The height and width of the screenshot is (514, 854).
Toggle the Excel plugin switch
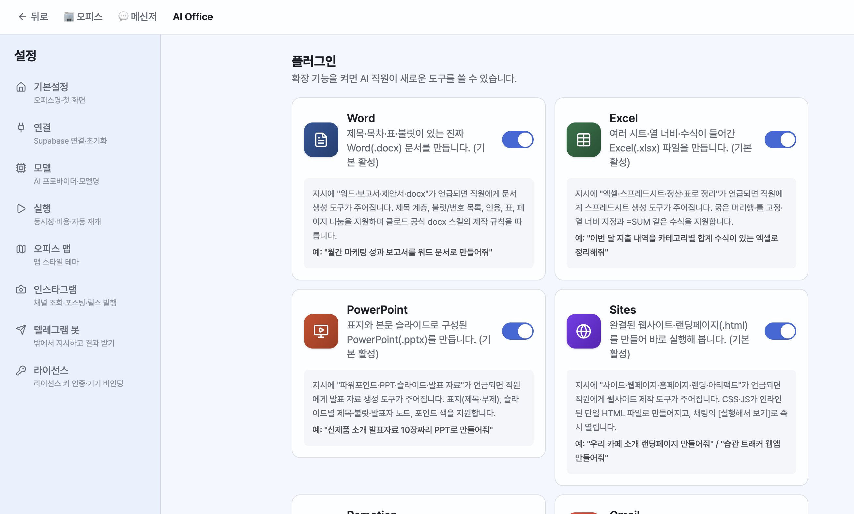pyautogui.click(x=781, y=139)
